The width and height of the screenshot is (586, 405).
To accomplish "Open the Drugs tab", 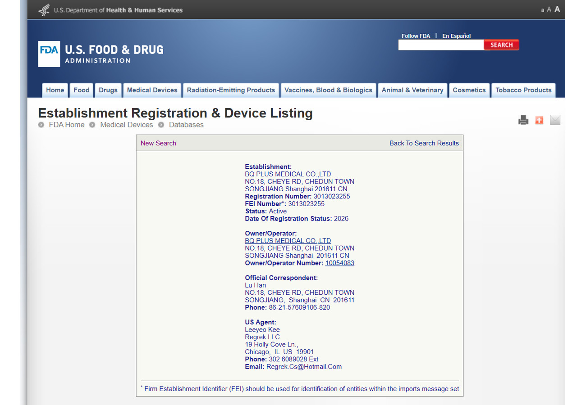I will (108, 90).
